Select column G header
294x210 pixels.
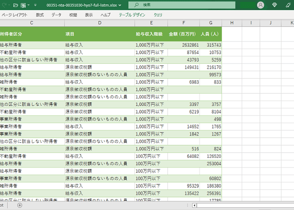[x=211, y=23]
